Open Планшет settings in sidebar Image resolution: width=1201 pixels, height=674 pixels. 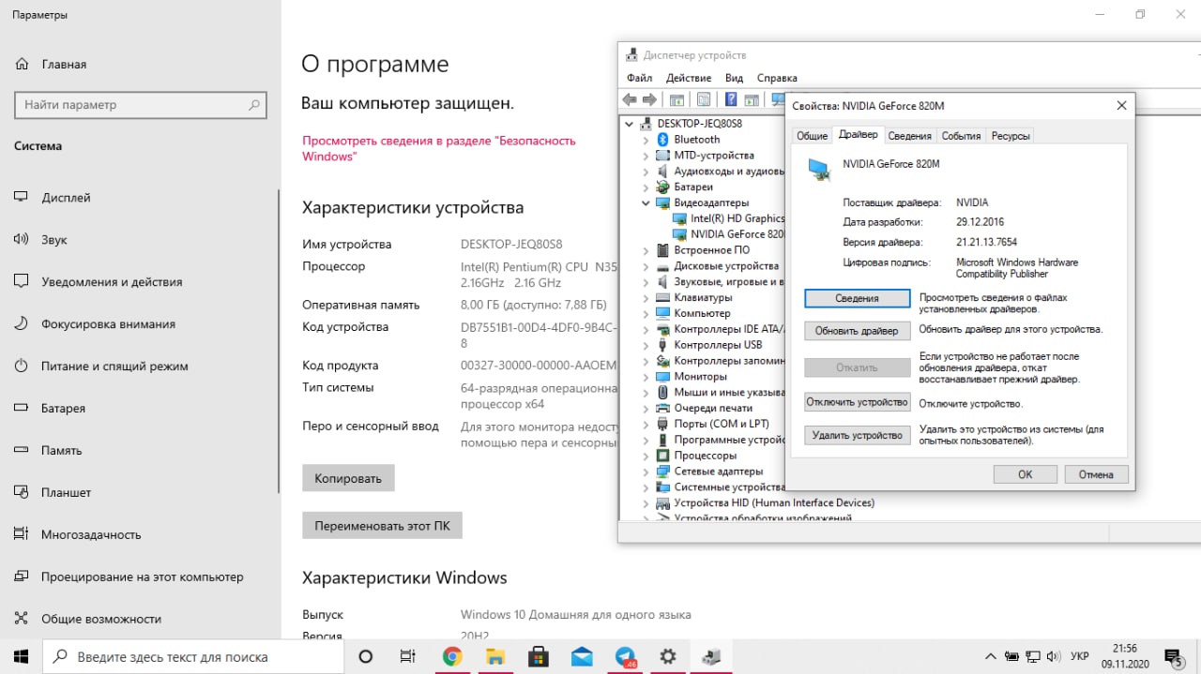click(66, 493)
